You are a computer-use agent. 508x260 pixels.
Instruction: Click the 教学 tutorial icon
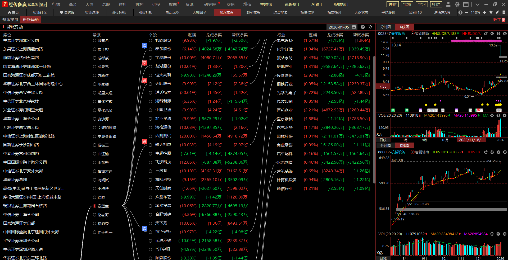pyautogui.click(x=499, y=20)
